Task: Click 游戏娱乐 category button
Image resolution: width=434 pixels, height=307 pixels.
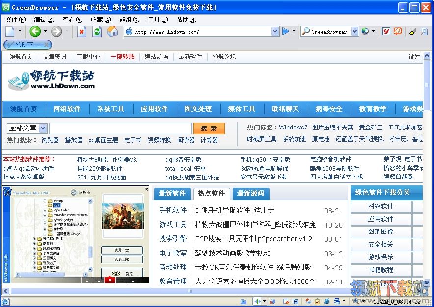Action: click(381, 257)
